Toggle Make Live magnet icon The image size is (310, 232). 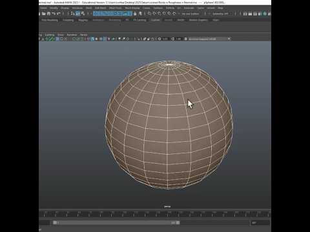pyautogui.click(x=174, y=14)
